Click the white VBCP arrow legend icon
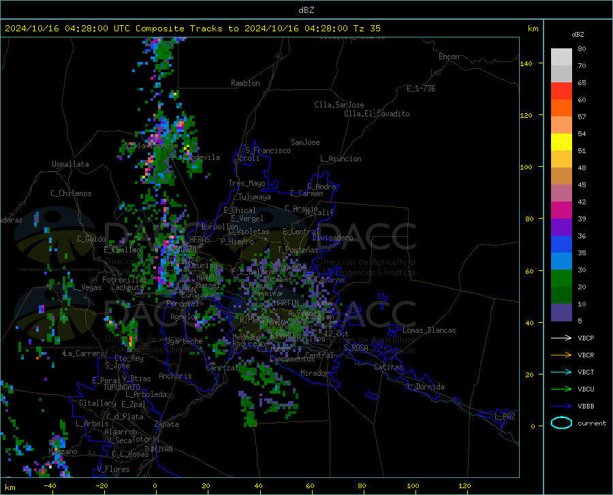Viewport: 613px width, 495px height. [561, 338]
